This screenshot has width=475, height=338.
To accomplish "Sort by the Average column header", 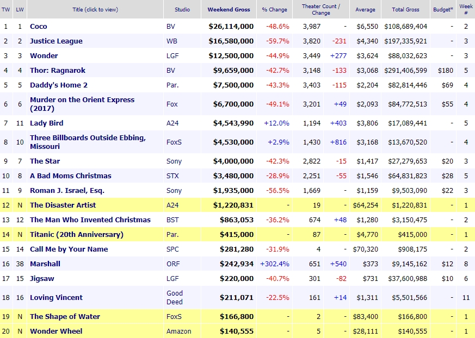I will (x=365, y=9).
